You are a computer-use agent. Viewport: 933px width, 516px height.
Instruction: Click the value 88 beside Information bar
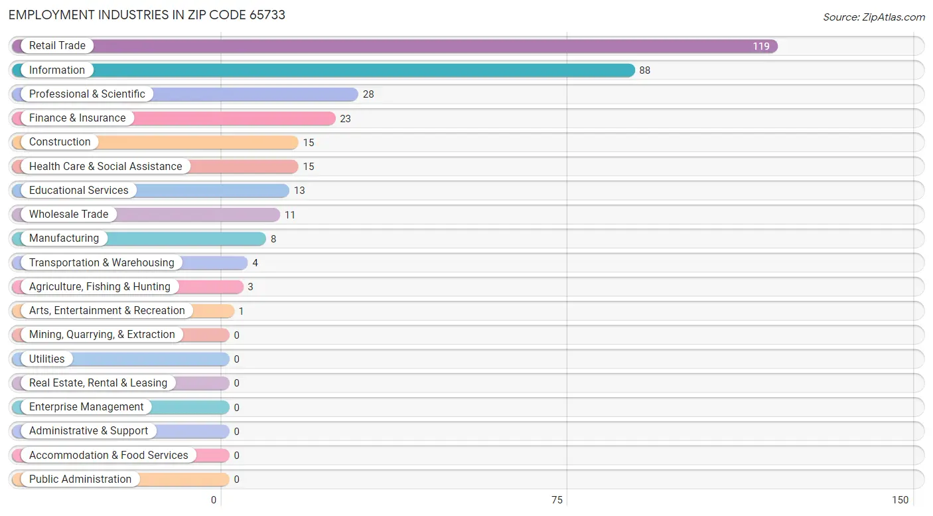point(645,70)
